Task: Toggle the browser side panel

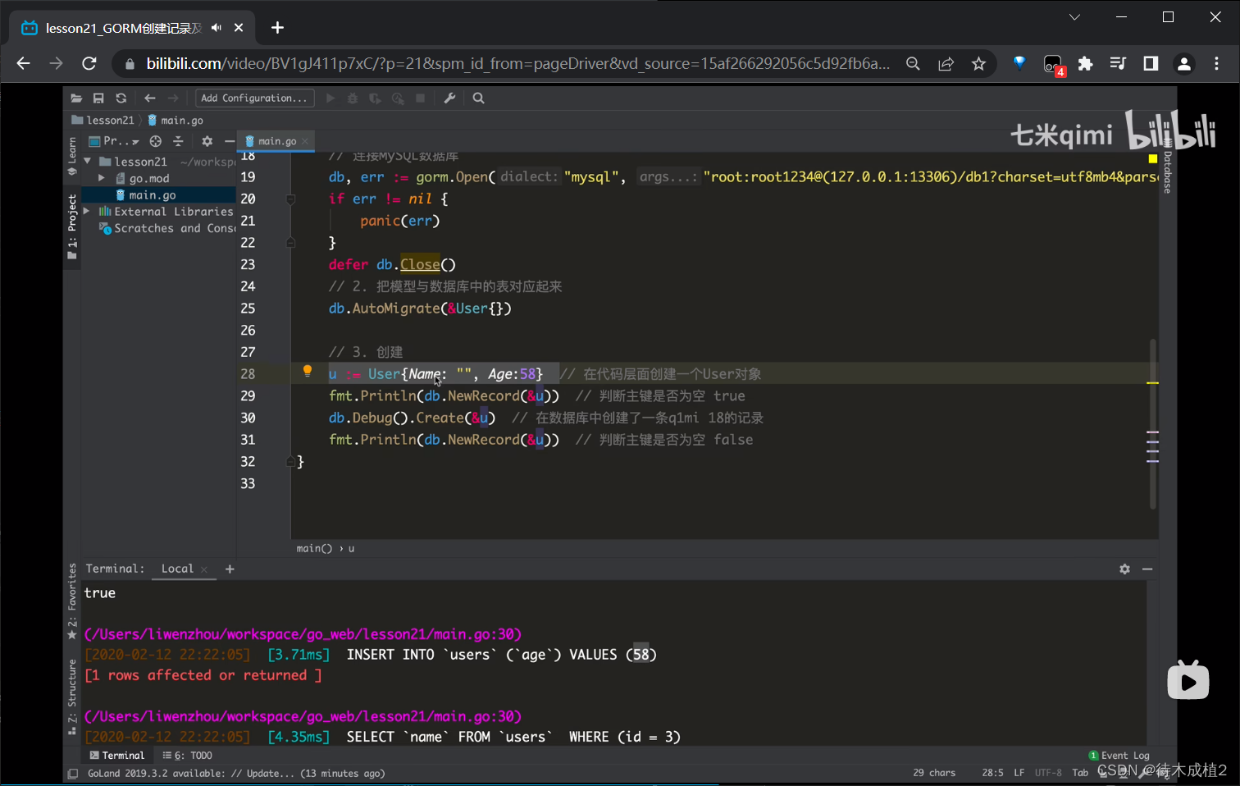Action: 1151,63
